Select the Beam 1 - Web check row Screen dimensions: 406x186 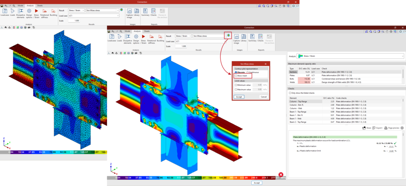[x=345, y=118]
